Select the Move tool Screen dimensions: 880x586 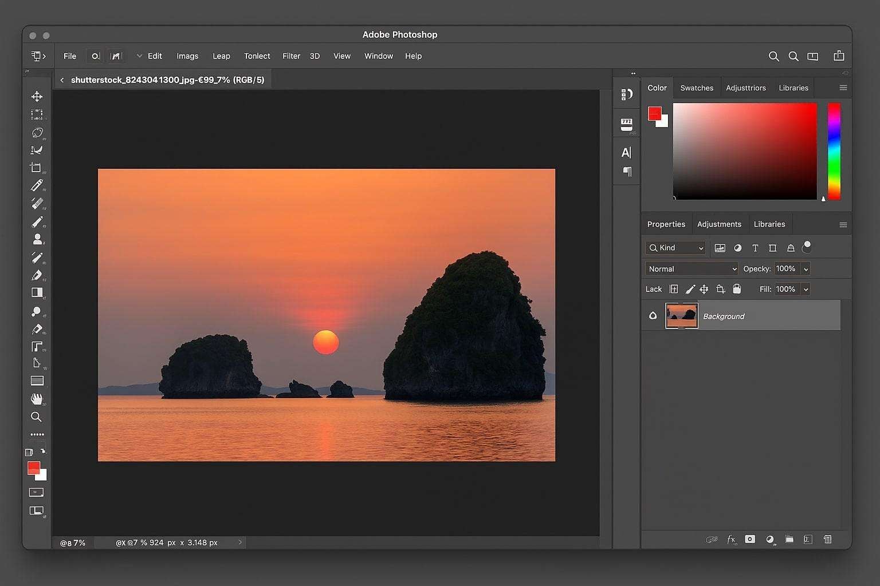[x=37, y=96]
